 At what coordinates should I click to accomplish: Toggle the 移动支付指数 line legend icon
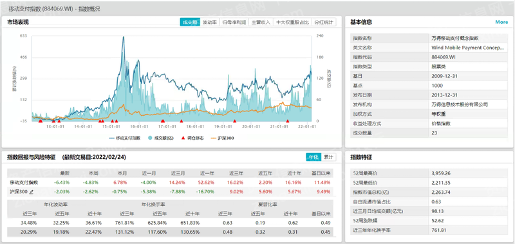point(111,138)
